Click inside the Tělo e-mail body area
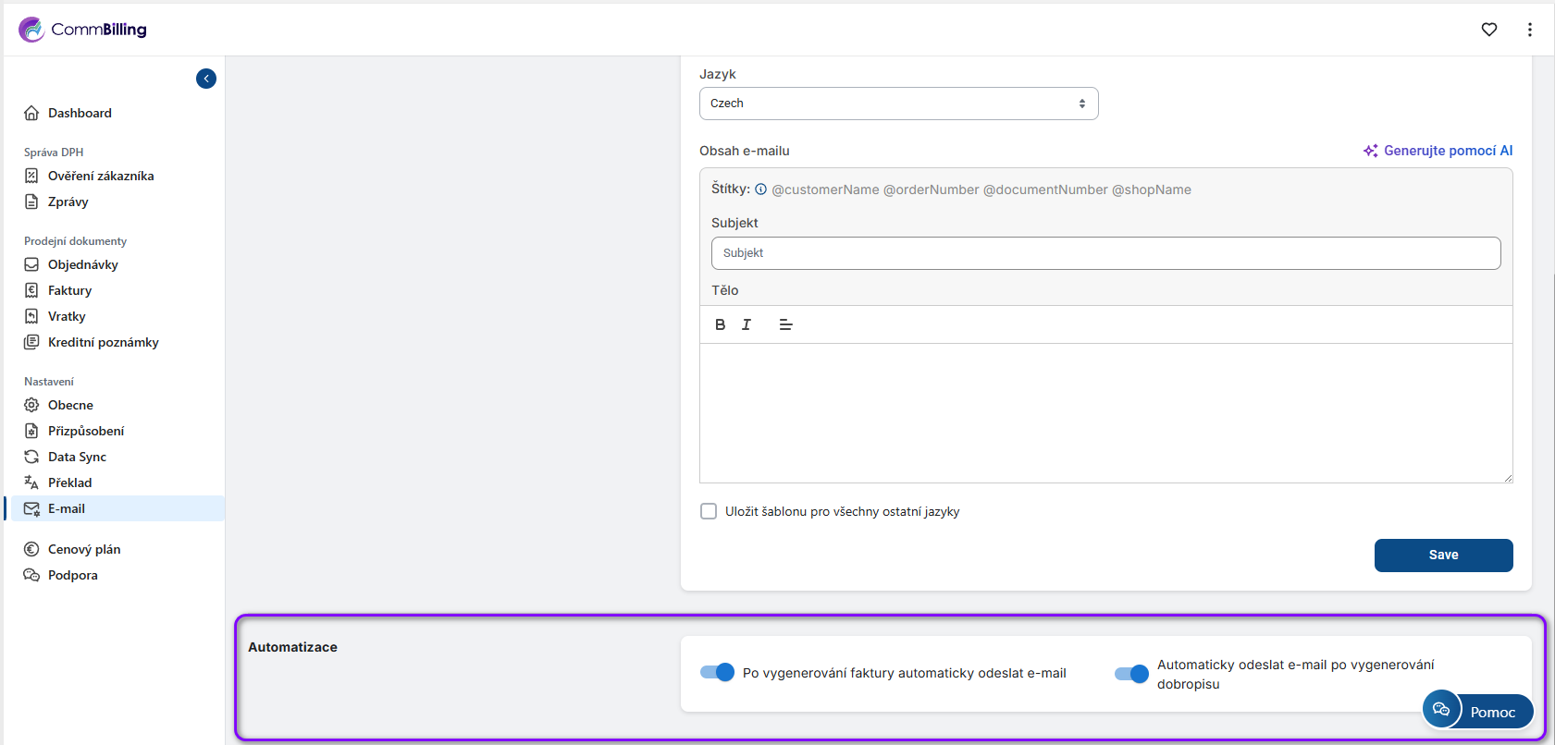Viewport: 1555px width, 745px height. click(x=1105, y=412)
